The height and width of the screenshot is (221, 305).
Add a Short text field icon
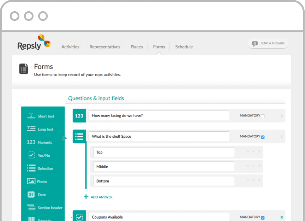tap(31, 116)
